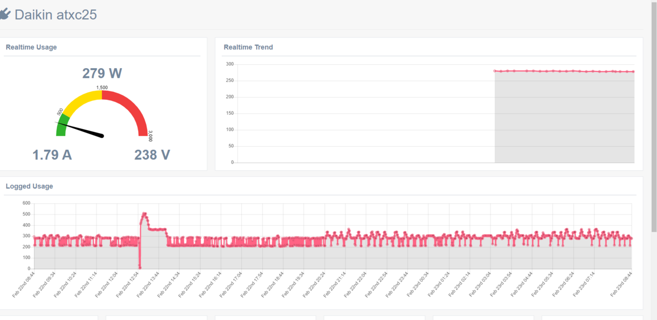Click the 1.79 A current reading

coord(52,155)
